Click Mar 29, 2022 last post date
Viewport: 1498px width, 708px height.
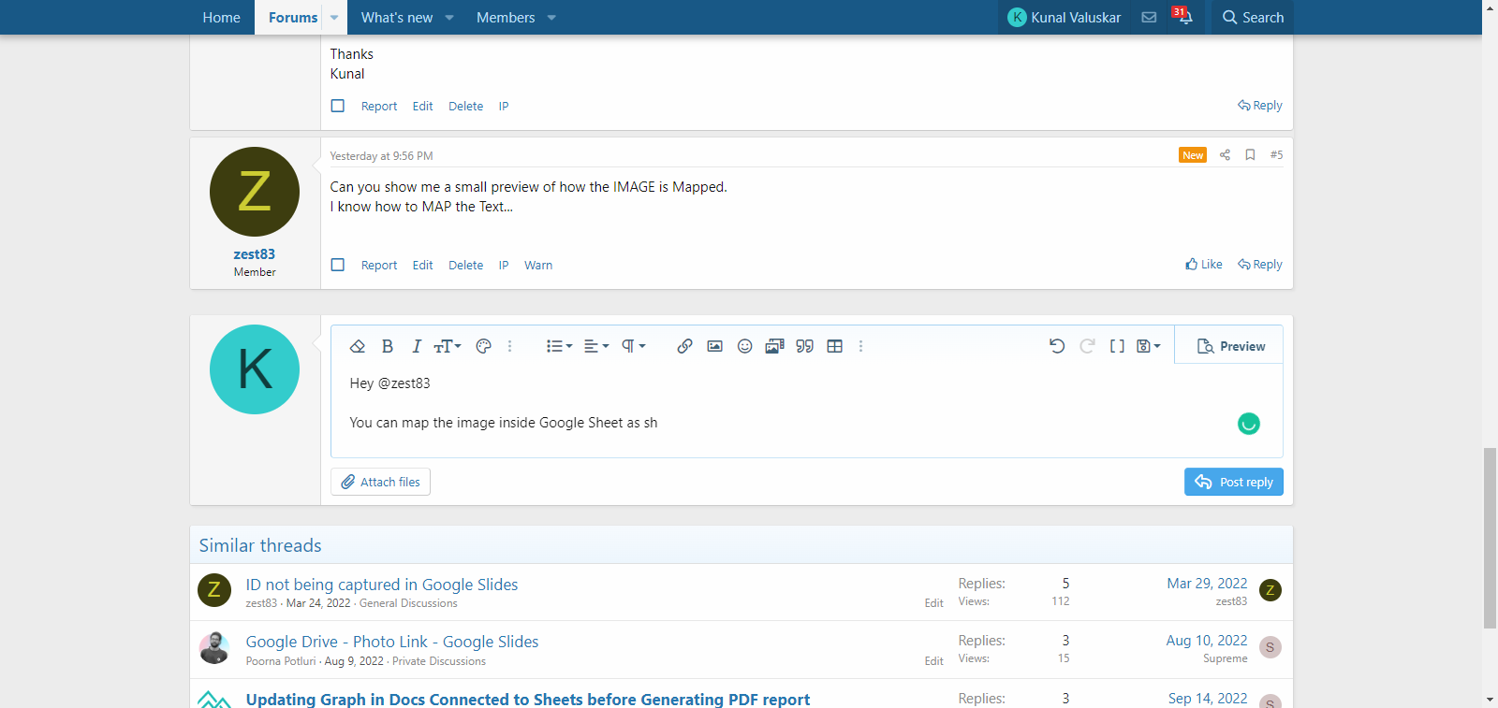(1207, 584)
